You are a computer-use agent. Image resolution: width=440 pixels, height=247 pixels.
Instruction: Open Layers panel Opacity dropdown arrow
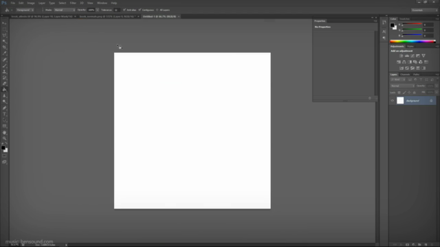pyautogui.click(x=437, y=86)
